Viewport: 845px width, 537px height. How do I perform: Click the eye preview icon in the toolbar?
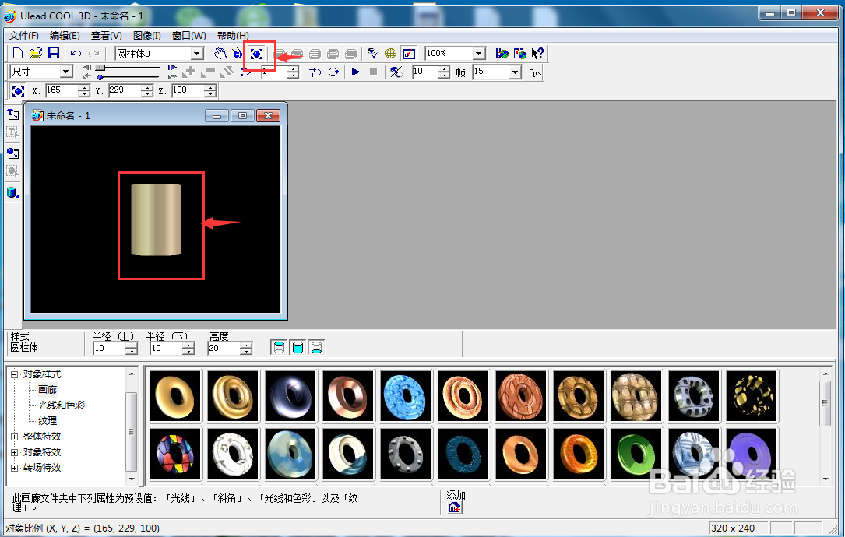(x=371, y=54)
